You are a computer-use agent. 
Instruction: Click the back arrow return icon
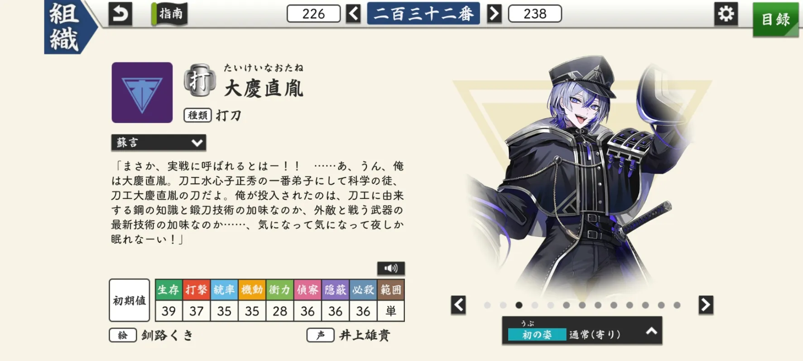(120, 14)
